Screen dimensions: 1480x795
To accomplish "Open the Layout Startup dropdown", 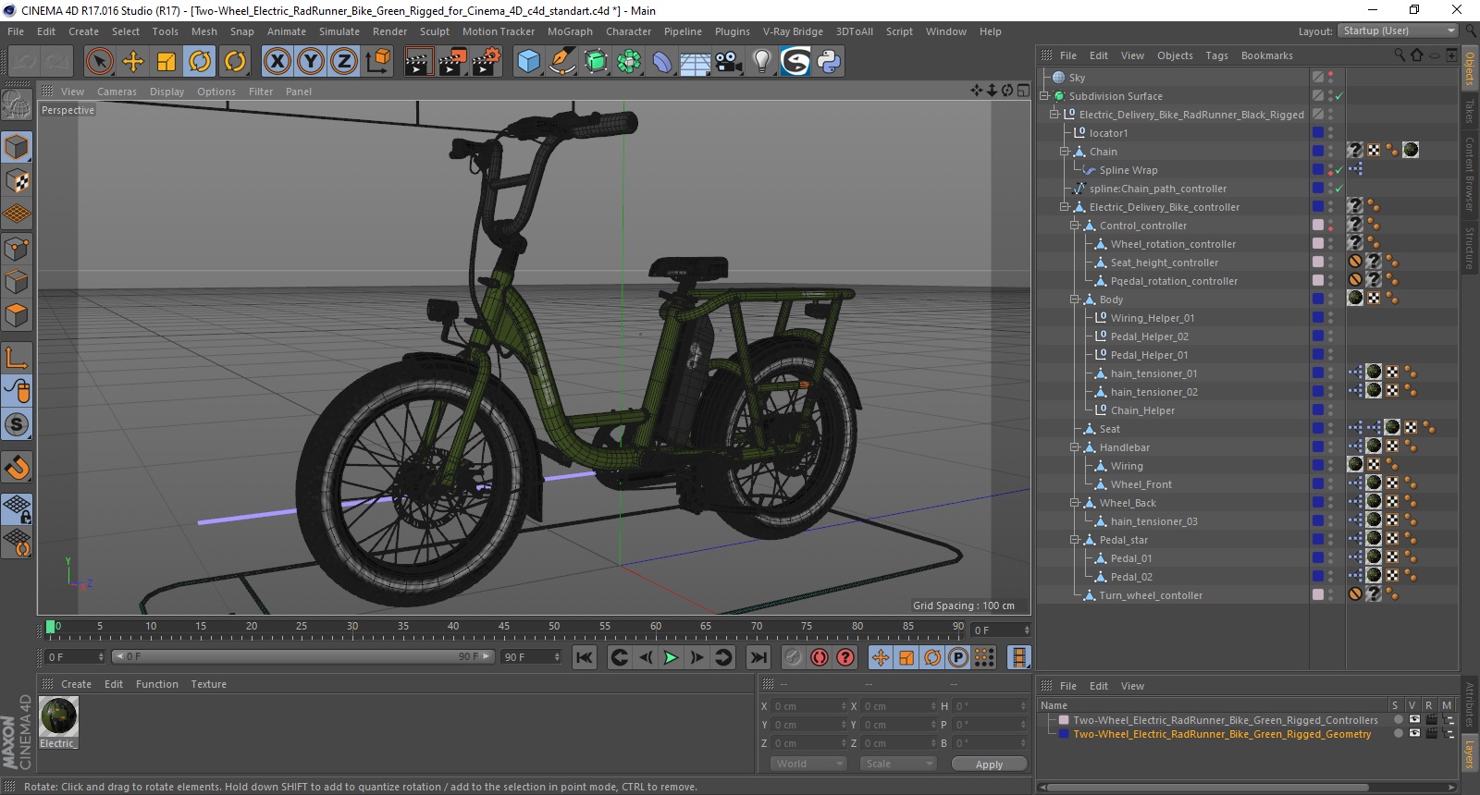I will tap(1398, 31).
